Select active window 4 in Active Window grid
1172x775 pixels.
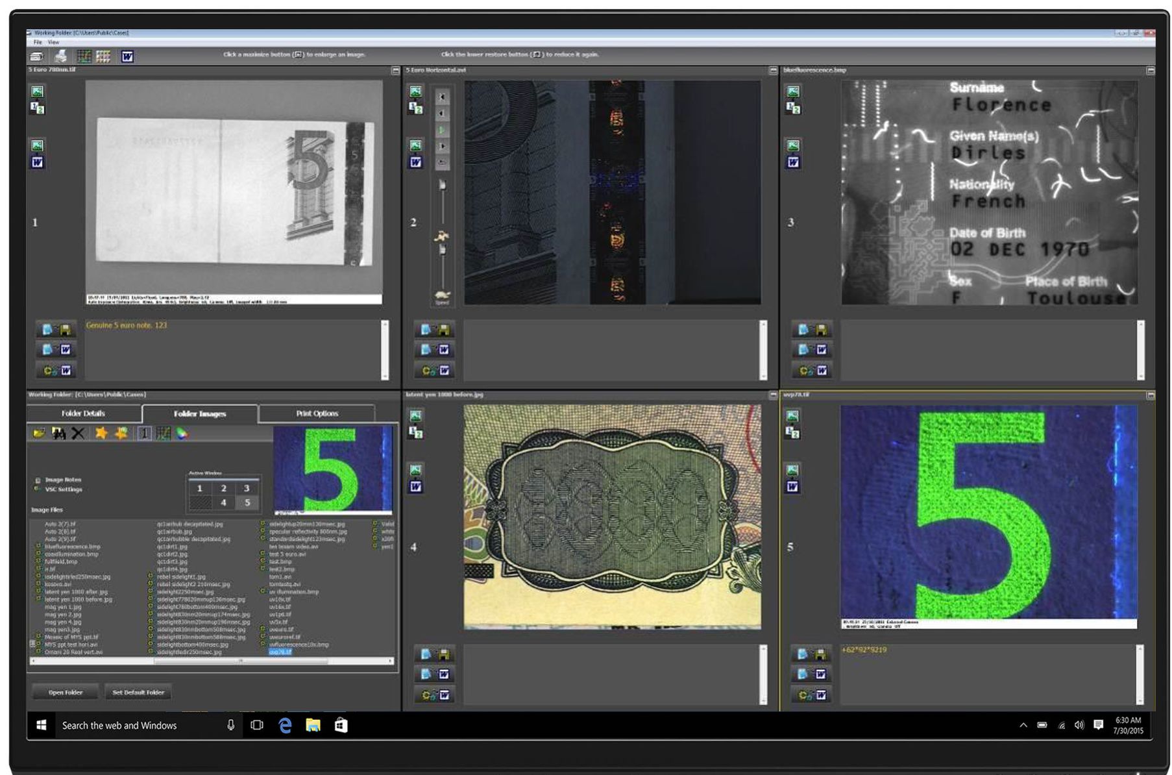click(223, 502)
